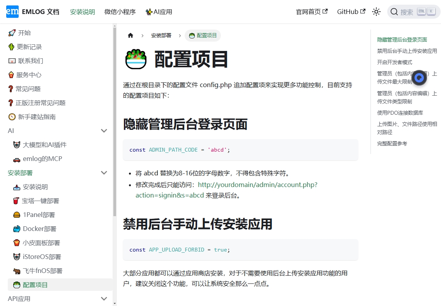Open 更新记录 with cactus icon
441x306 pixels.
point(29,47)
